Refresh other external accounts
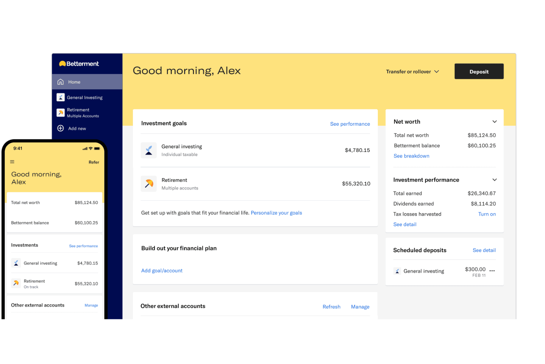The height and width of the screenshot is (364, 545). (x=331, y=307)
